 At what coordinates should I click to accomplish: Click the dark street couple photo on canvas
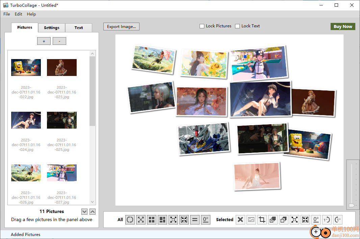tap(262, 138)
